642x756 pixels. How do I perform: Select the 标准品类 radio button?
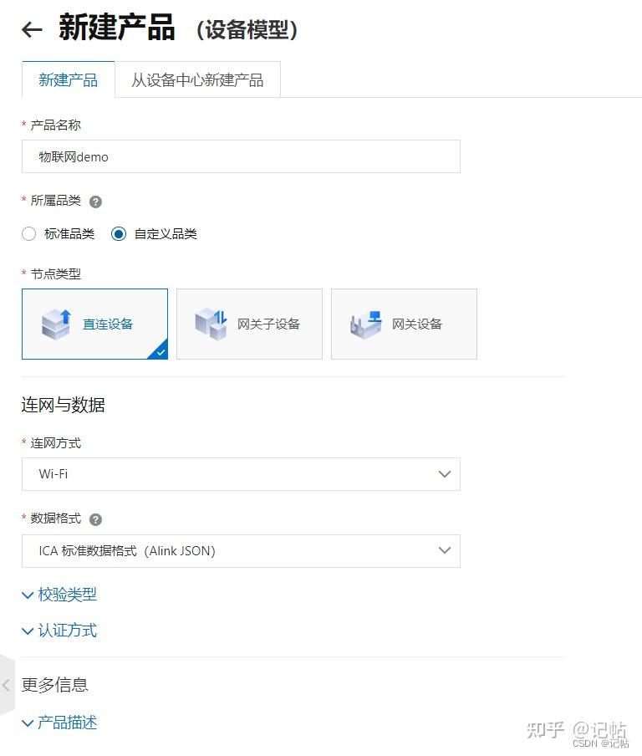(29, 234)
